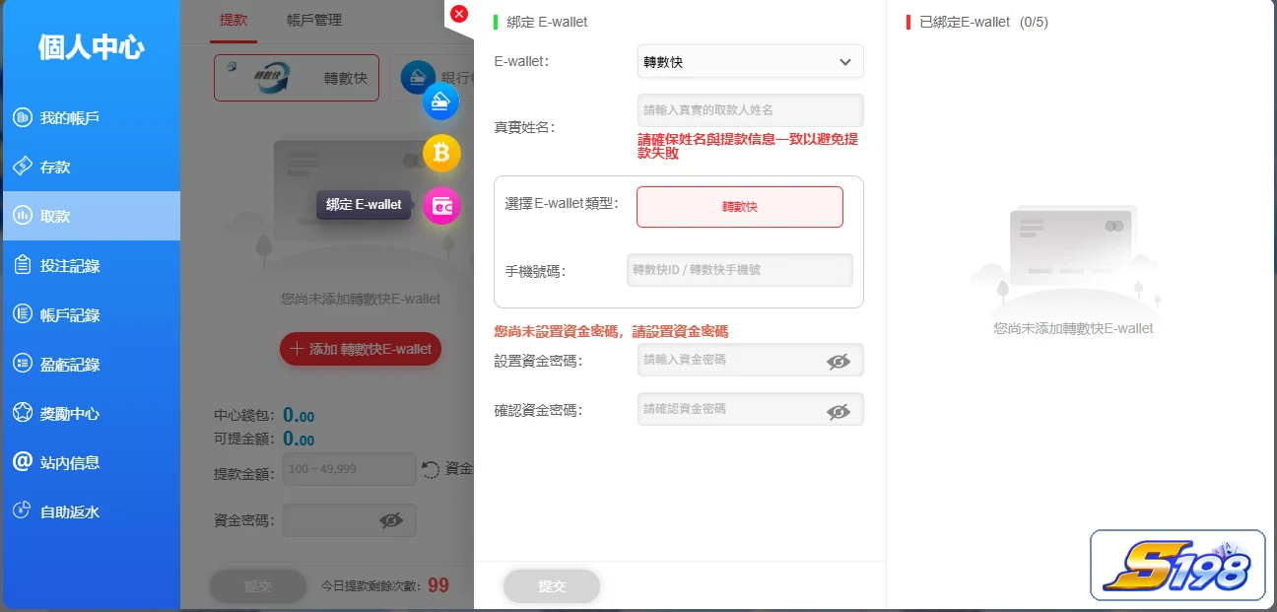This screenshot has width=1277, height=612.
Task: Click 添加 轉數快E-wallet red button
Action: coord(361,349)
